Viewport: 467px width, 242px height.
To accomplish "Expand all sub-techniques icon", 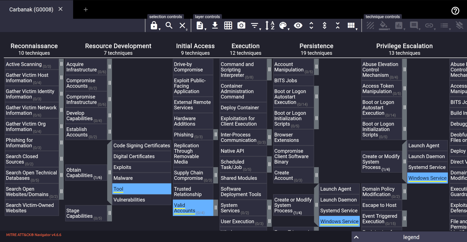I will 311,25.
